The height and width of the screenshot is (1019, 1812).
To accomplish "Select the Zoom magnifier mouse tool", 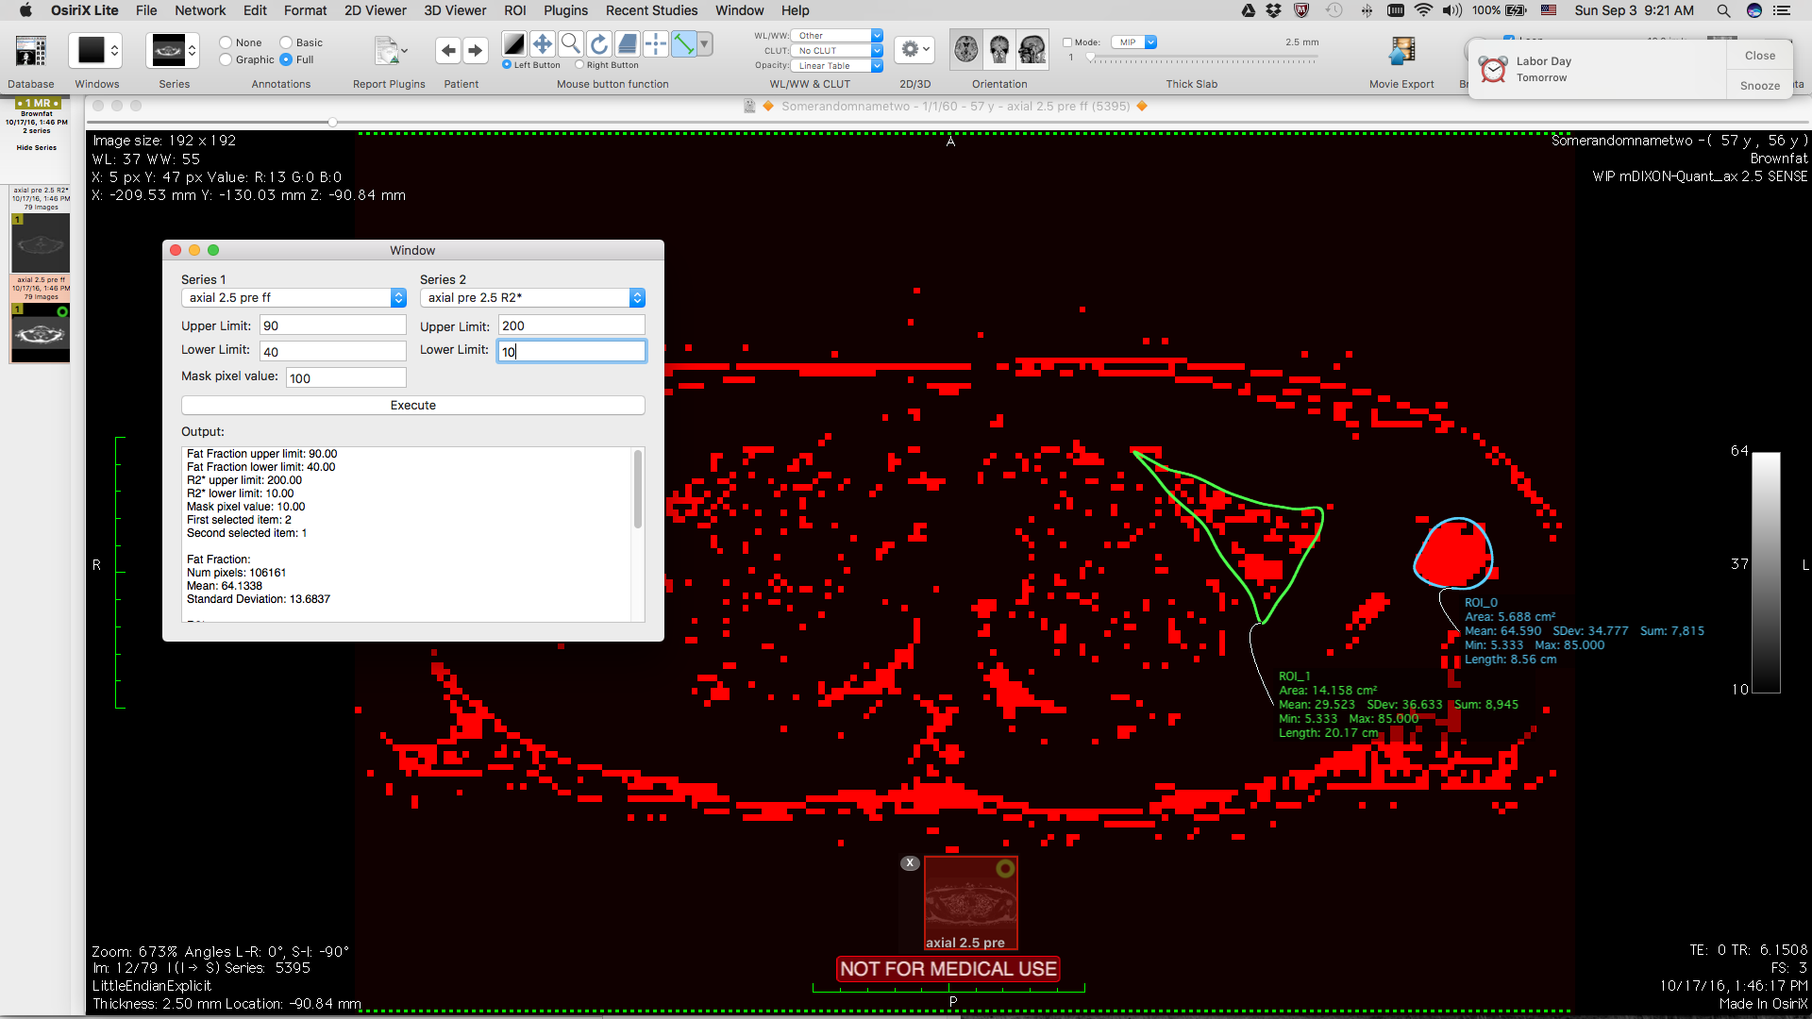I will [x=570, y=44].
